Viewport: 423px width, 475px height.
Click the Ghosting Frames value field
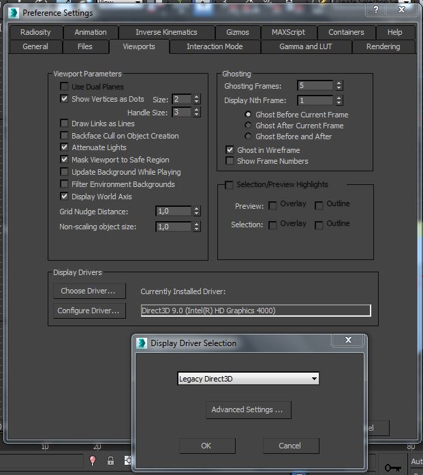coord(315,86)
